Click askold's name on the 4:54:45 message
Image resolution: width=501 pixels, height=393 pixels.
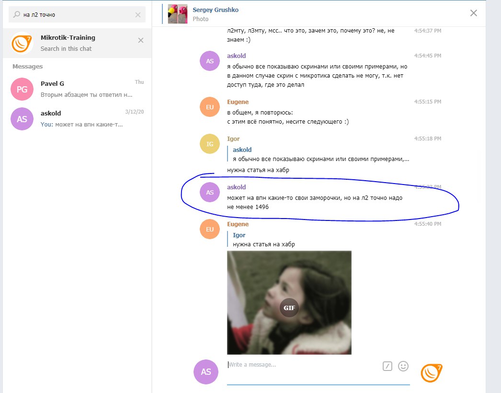point(237,56)
